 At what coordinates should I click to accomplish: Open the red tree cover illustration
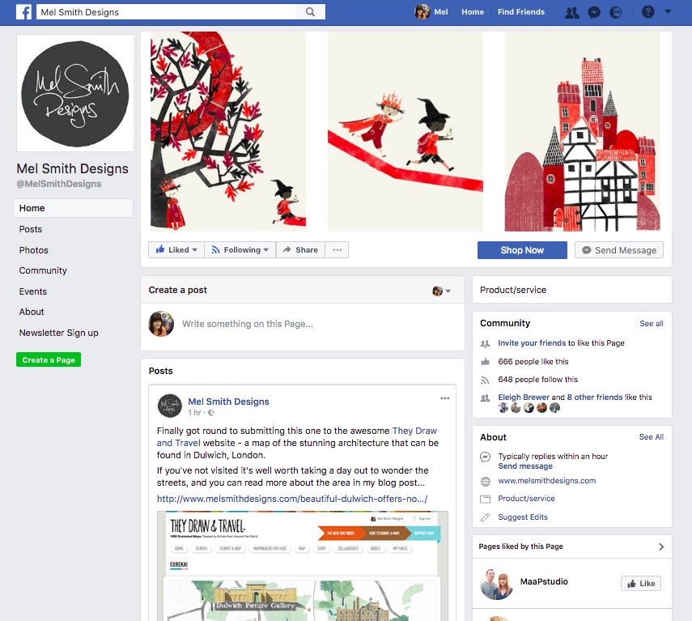pyautogui.click(x=228, y=131)
